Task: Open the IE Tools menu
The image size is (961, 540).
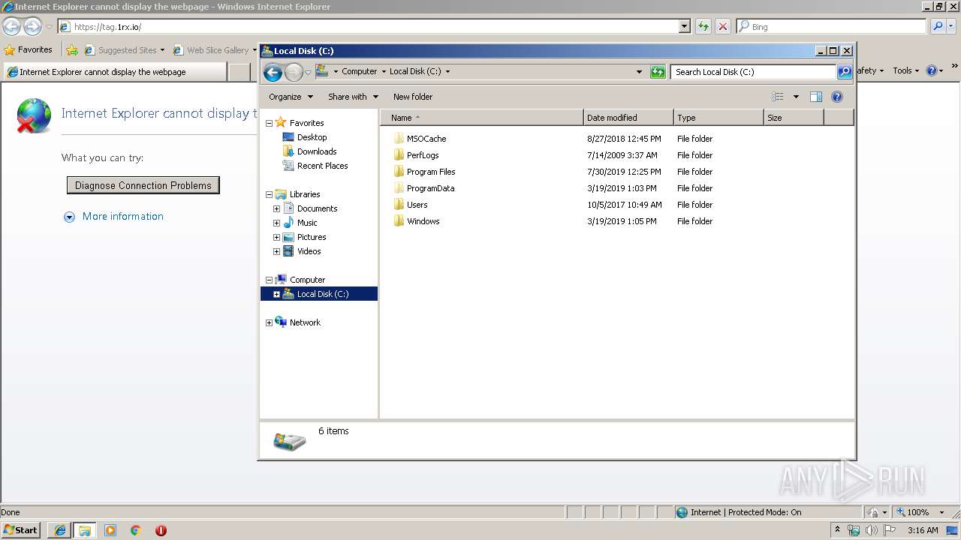Action: pos(906,70)
